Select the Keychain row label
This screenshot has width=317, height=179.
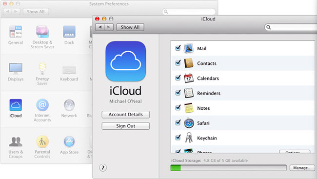207,138
